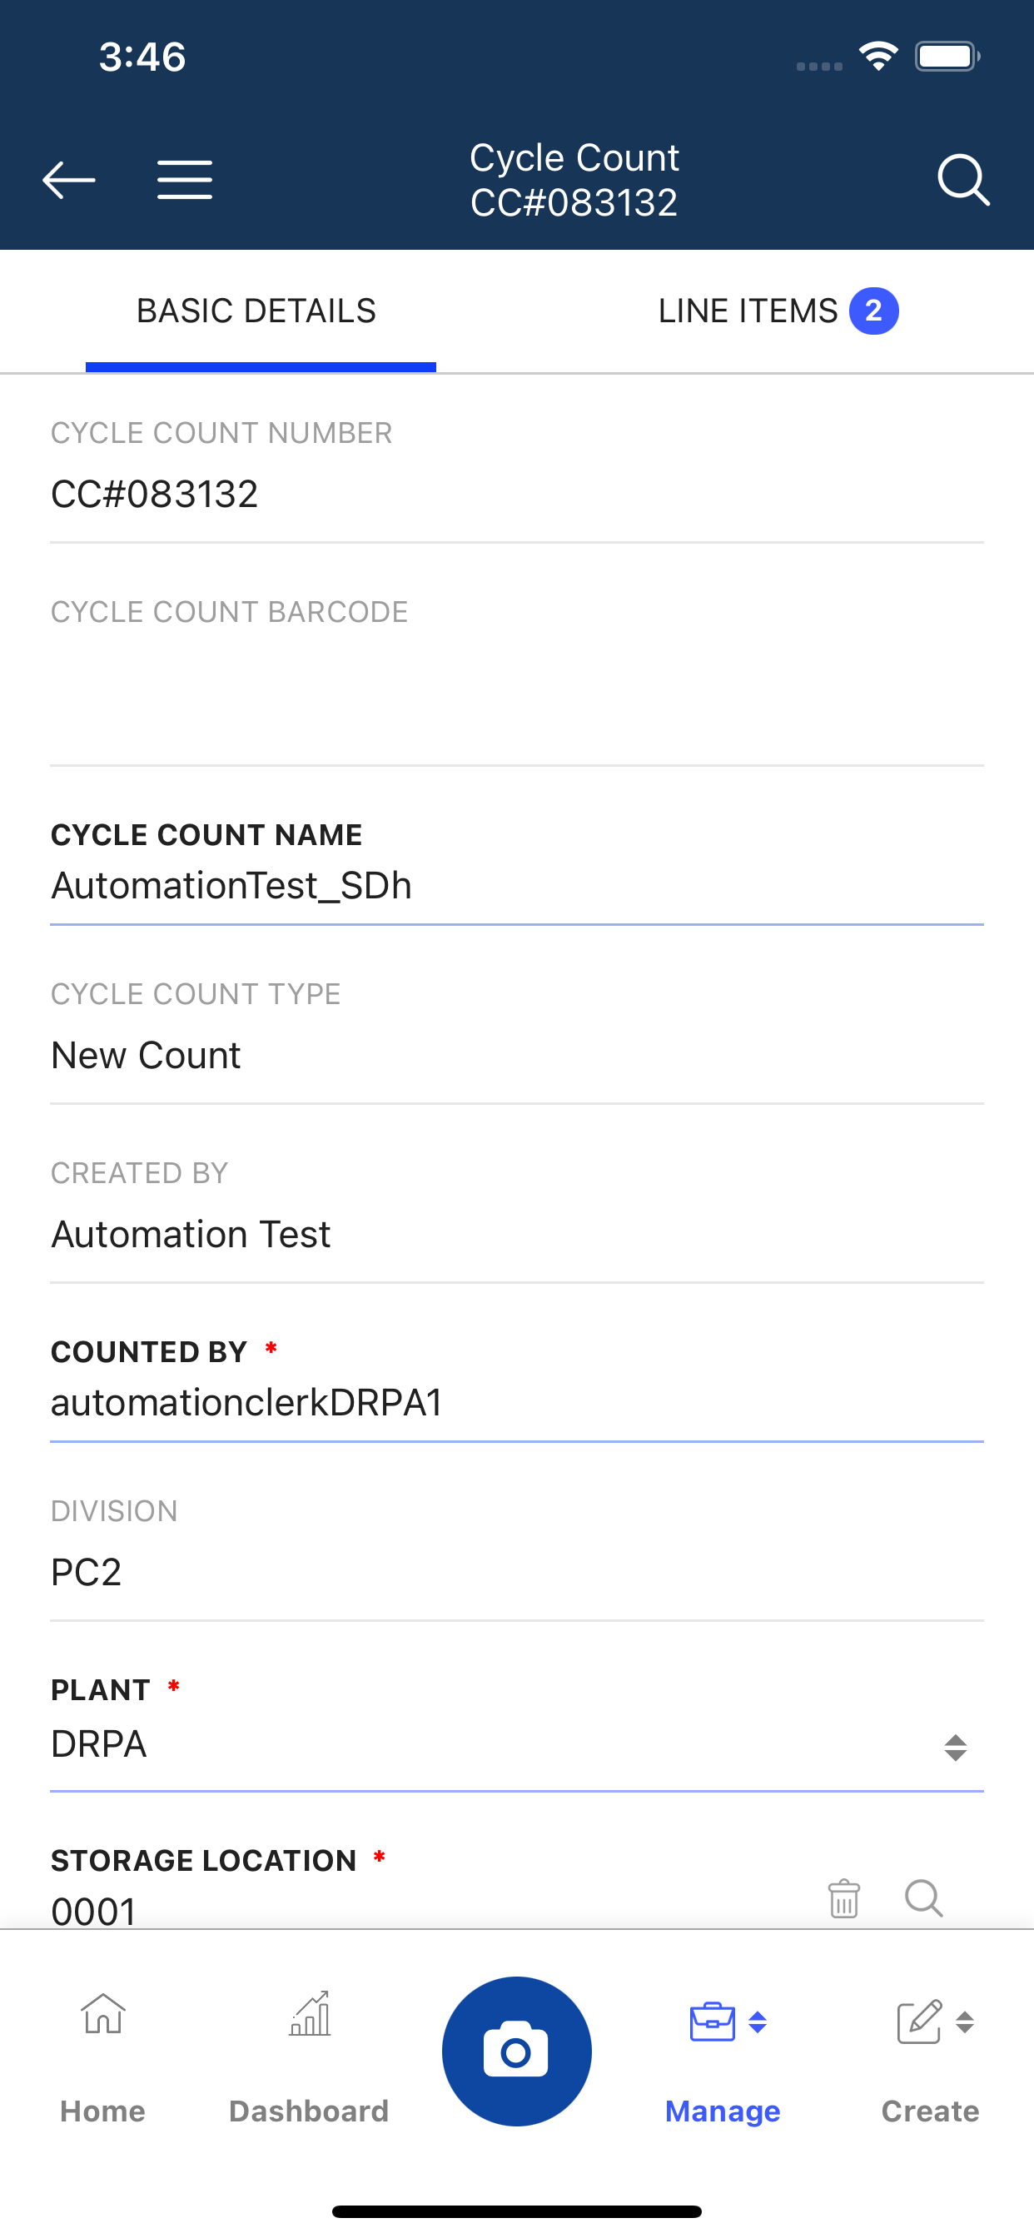Open the camera scan button
This screenshot has height=2238, width=1034.
coord(517,2051)
